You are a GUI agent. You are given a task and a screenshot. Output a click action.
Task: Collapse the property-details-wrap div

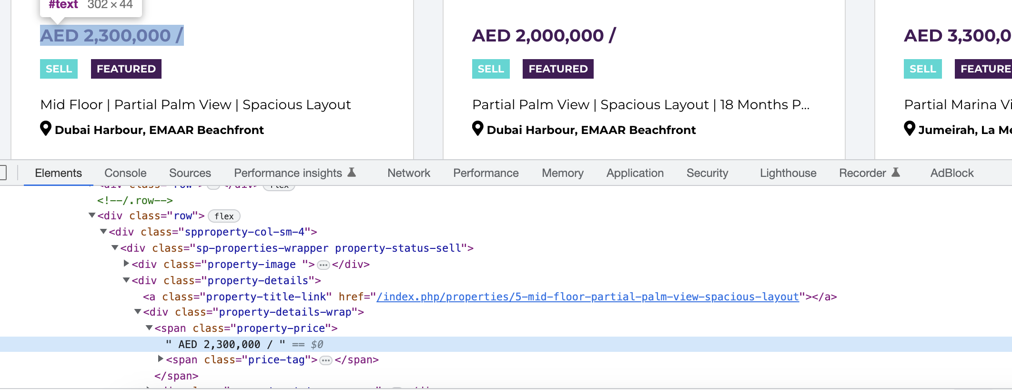pyautogui.click(x=138, y=312)
